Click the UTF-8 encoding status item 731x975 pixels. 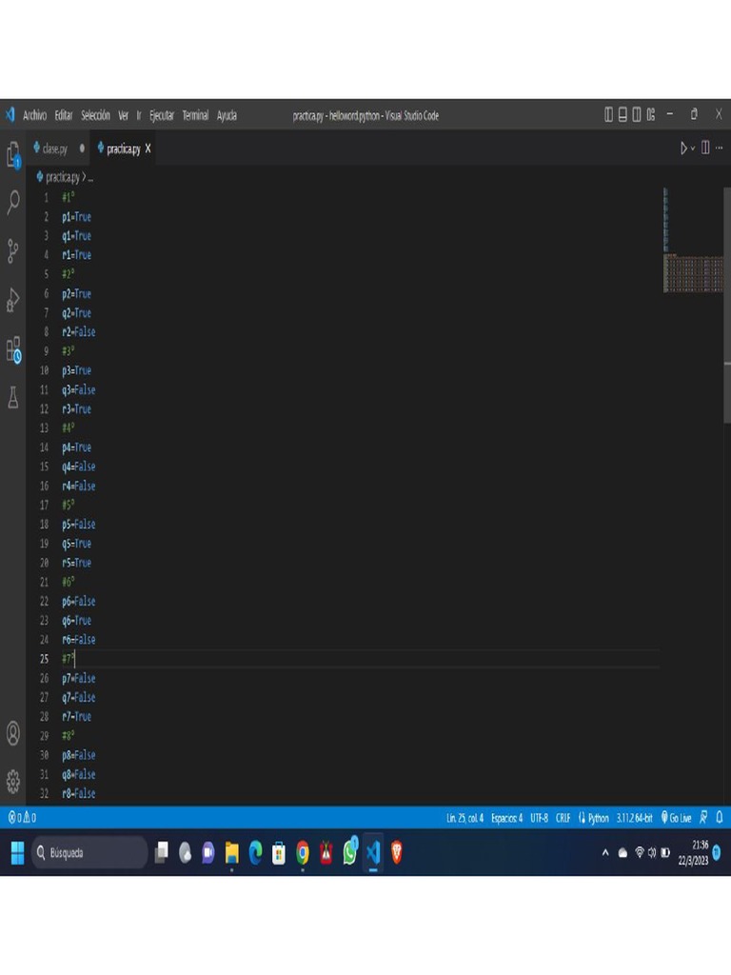coord(539,818)
